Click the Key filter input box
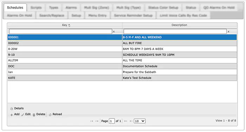 tap(60, 32)
